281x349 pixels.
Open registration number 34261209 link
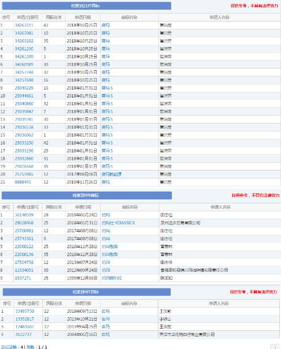tap(24, 57)
